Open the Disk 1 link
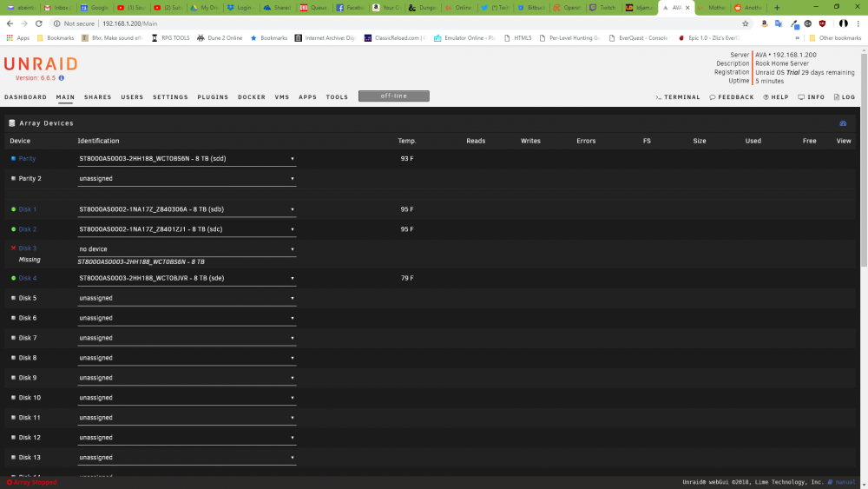 [28, 209]
